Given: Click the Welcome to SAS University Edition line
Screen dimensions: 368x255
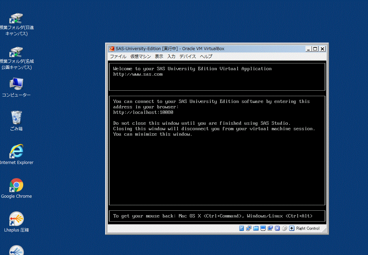Looking at the screenshot, I should pos(192,69).
